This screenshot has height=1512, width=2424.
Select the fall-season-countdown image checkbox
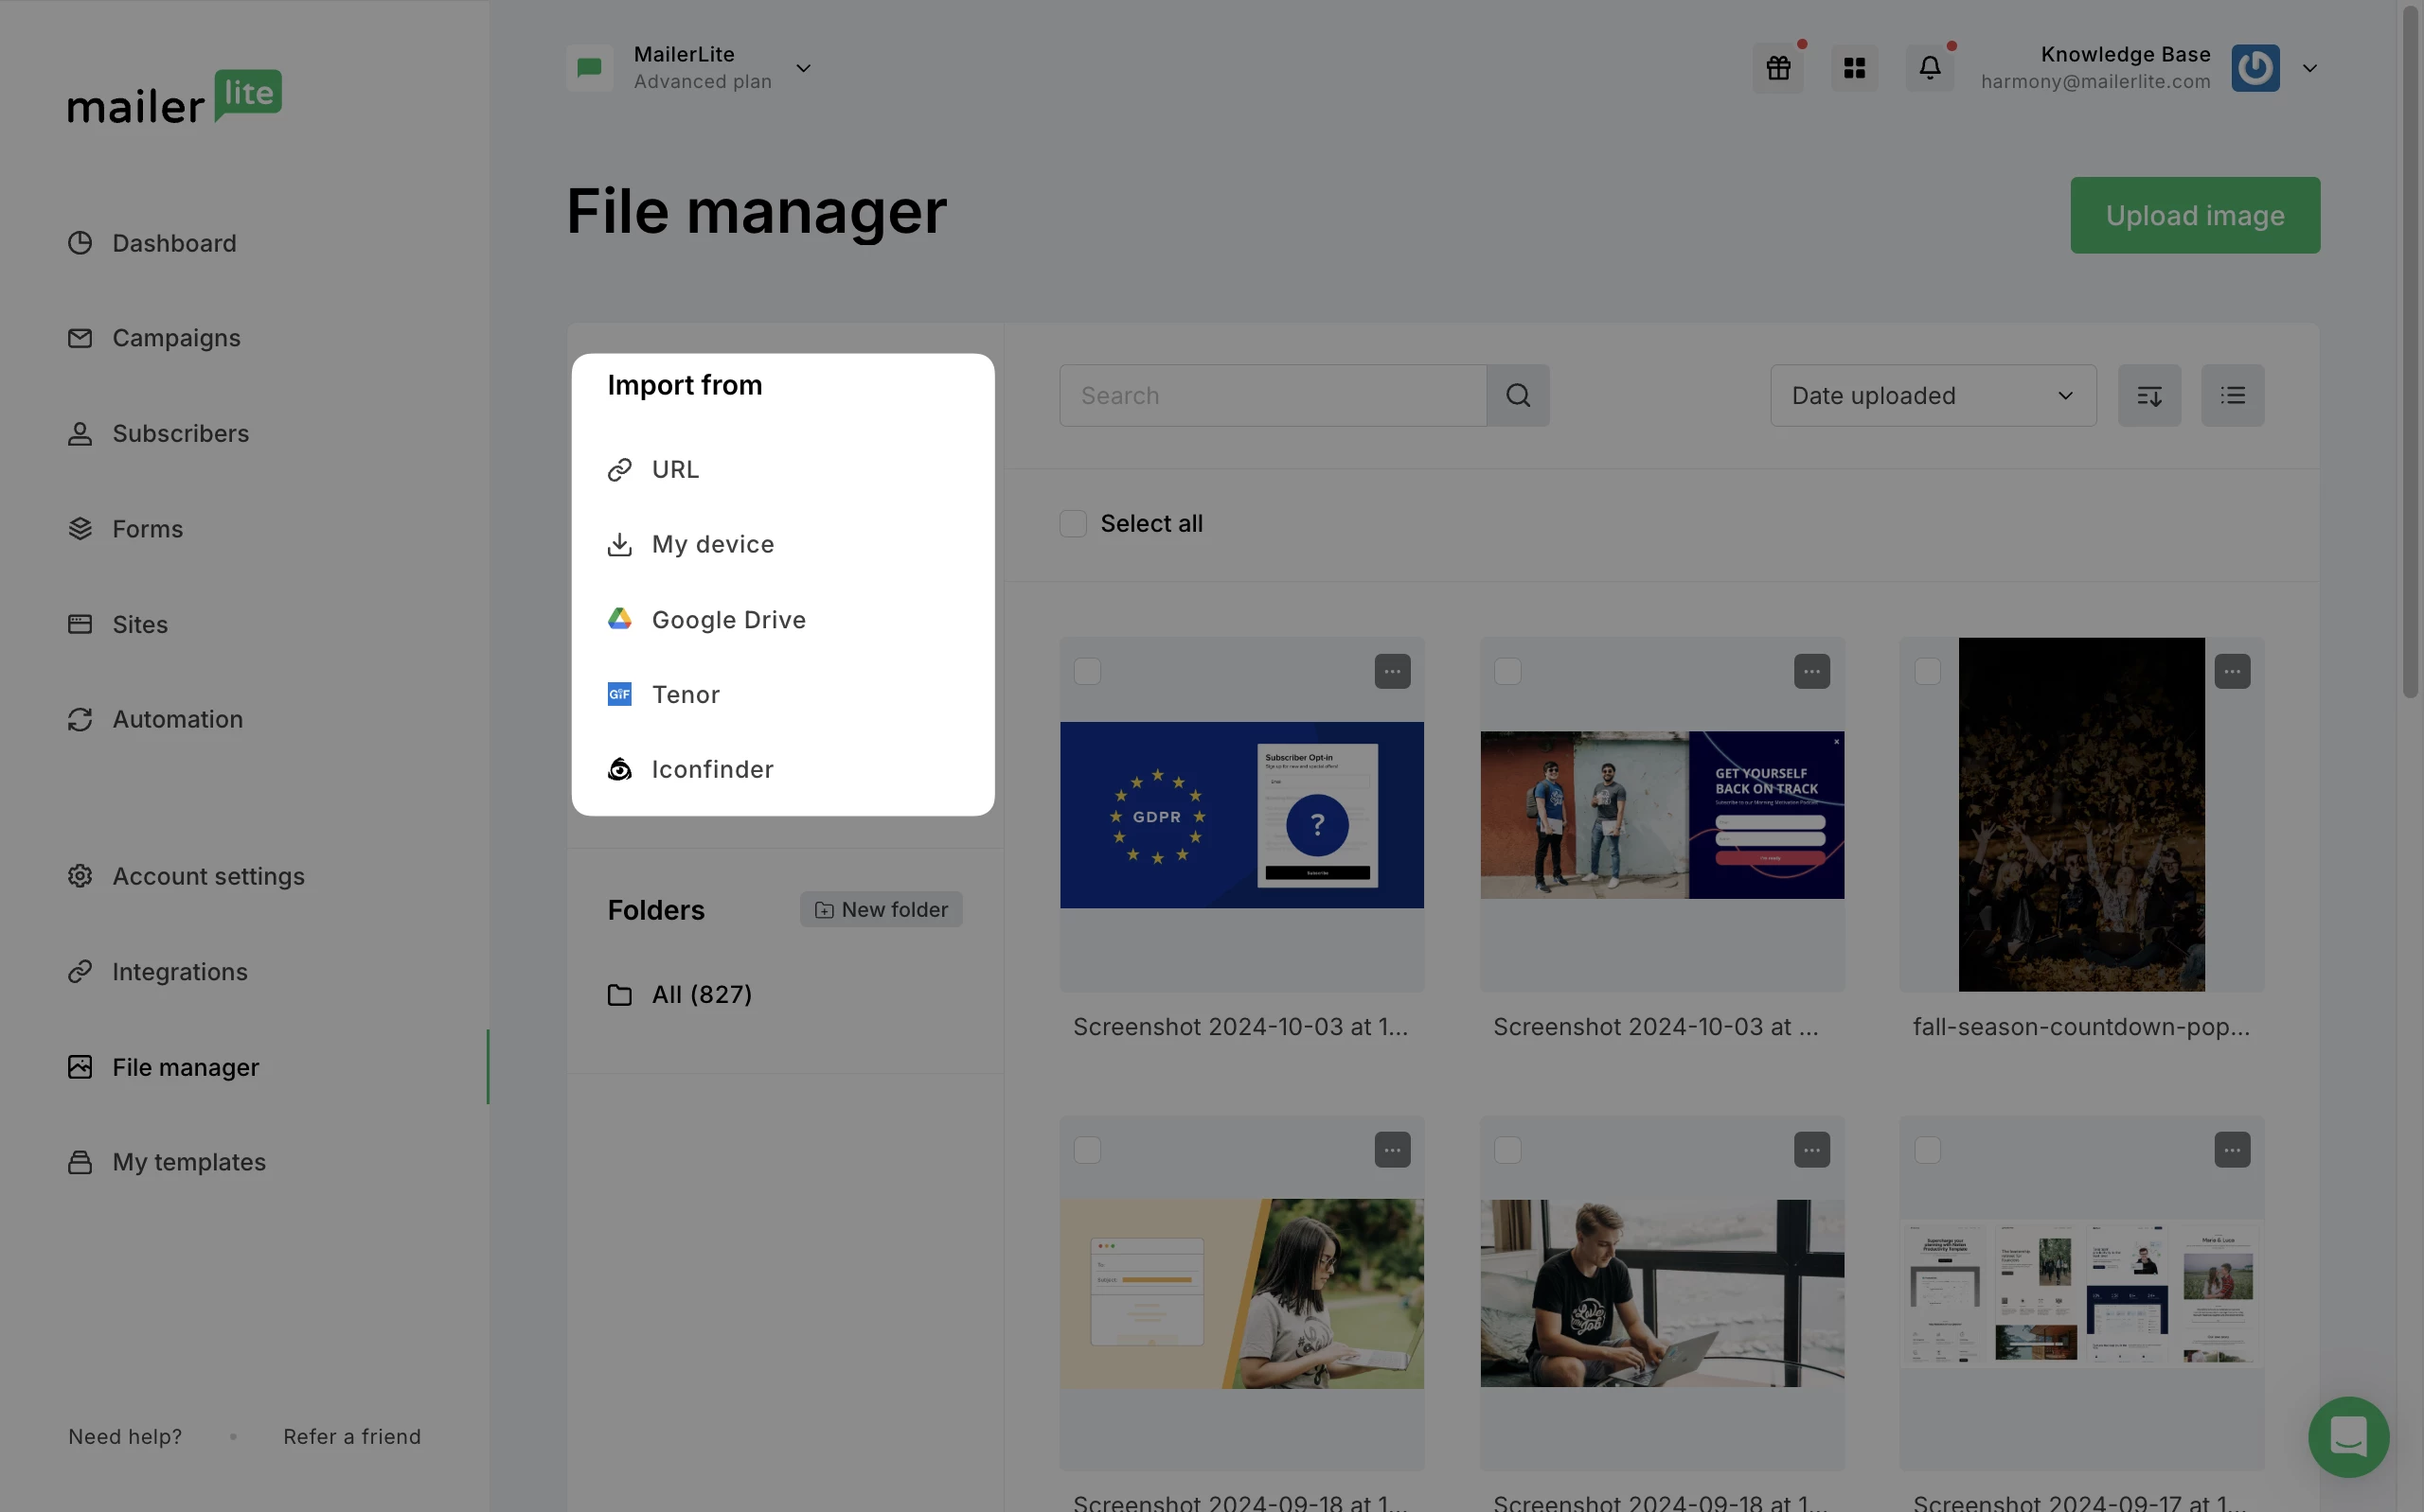click(x=1927, y=672)
